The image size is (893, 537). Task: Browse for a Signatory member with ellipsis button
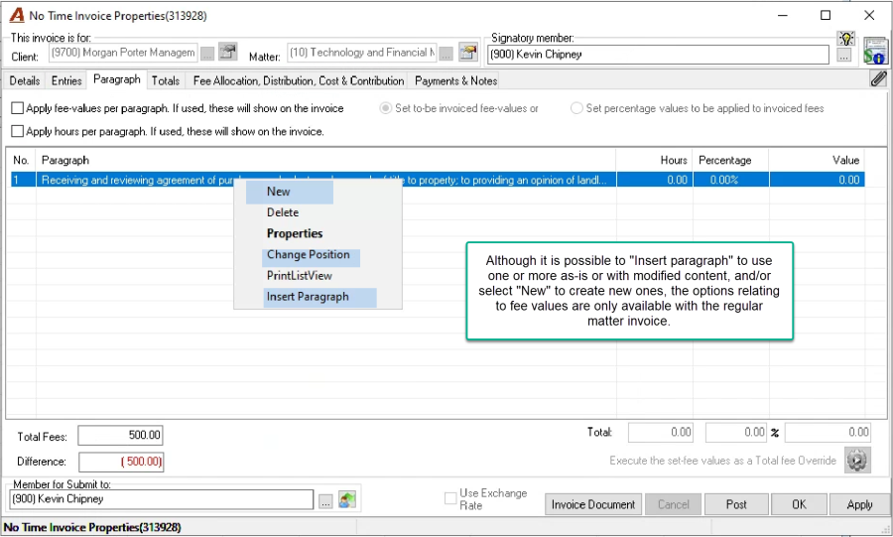coord(844,56)
